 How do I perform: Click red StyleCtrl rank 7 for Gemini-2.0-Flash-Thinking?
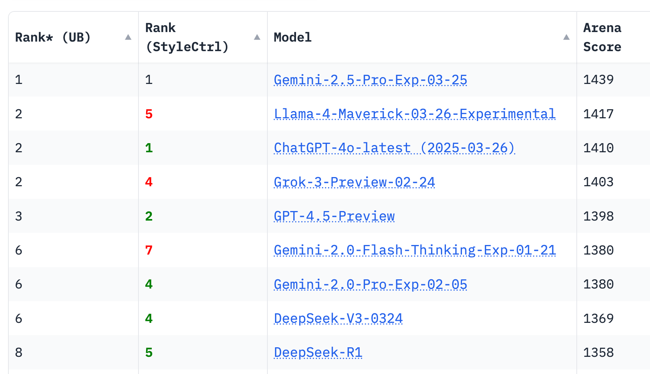(149, 250)
